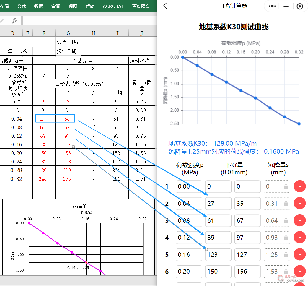308x286 pixels.
Task: Select the cell containing 27 in column F
Action: pyautogui.click(x=44, y=119)
